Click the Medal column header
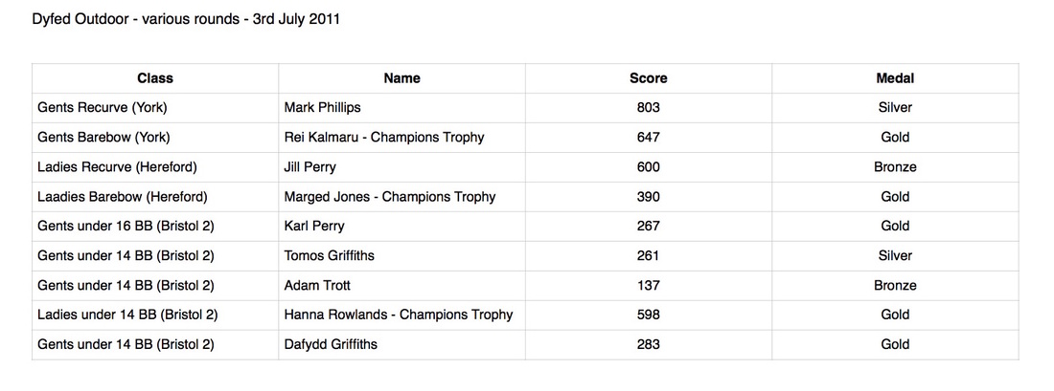Screen dimensions: 1054x391 tap(895, 78)
